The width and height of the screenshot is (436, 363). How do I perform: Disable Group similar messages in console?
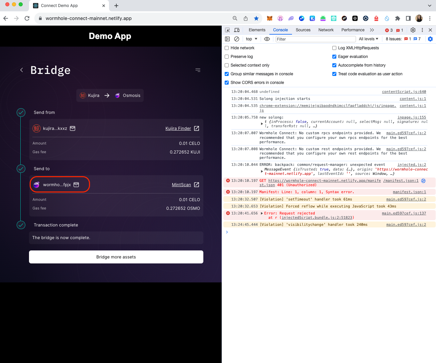tap(227, 74)
